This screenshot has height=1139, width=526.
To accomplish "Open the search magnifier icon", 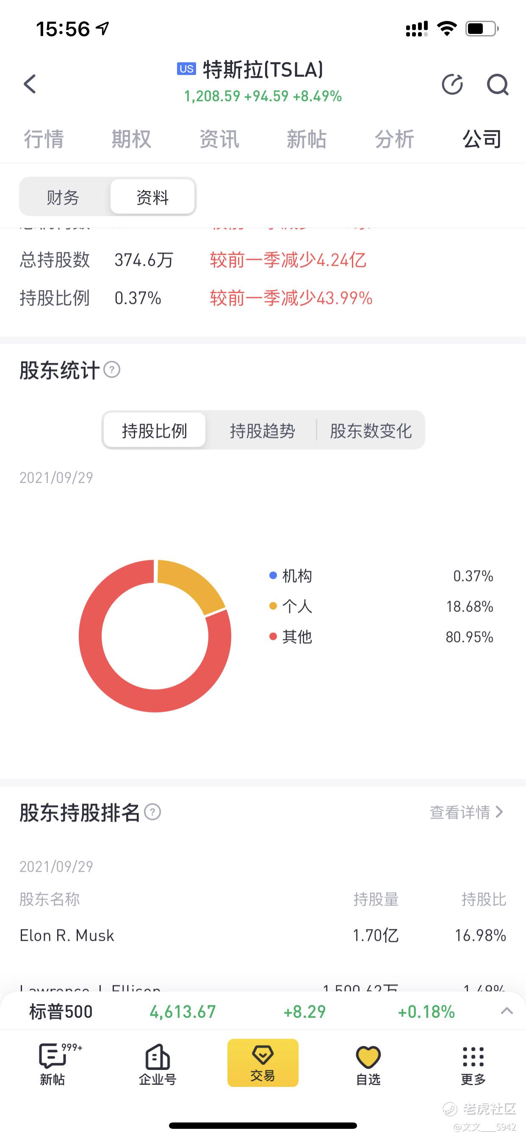I will [498, 84].
